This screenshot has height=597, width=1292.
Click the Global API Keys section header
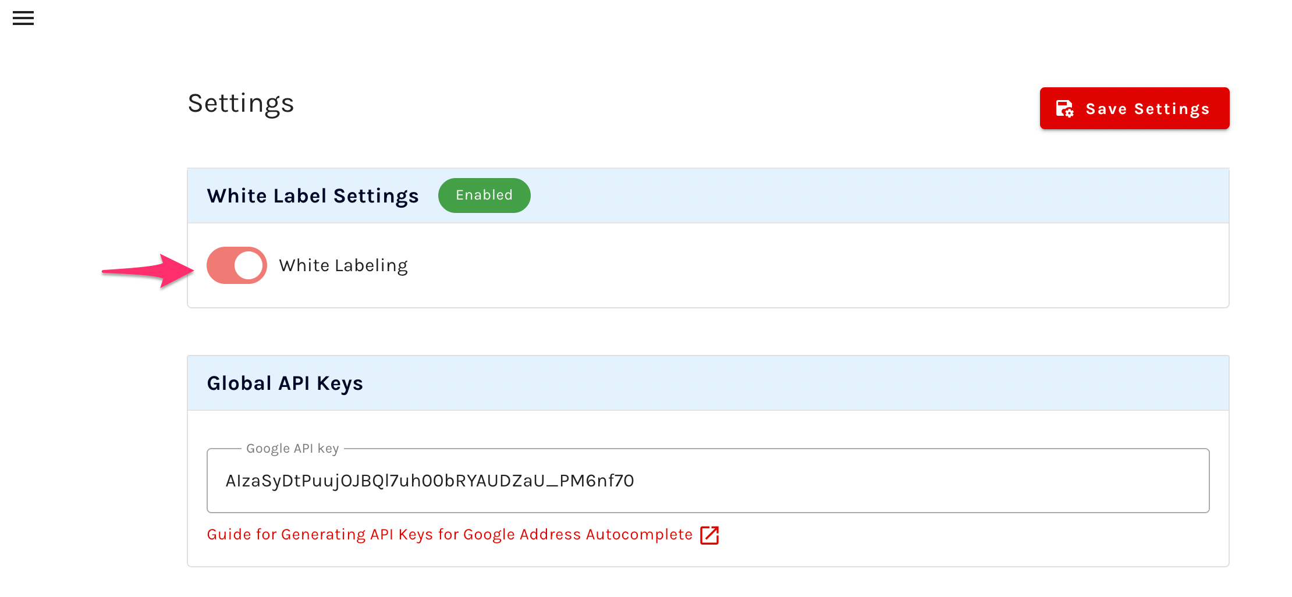[x=285, y=383]
